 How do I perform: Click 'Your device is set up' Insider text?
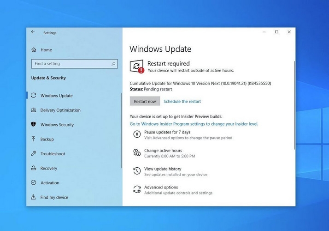point(176,116)
